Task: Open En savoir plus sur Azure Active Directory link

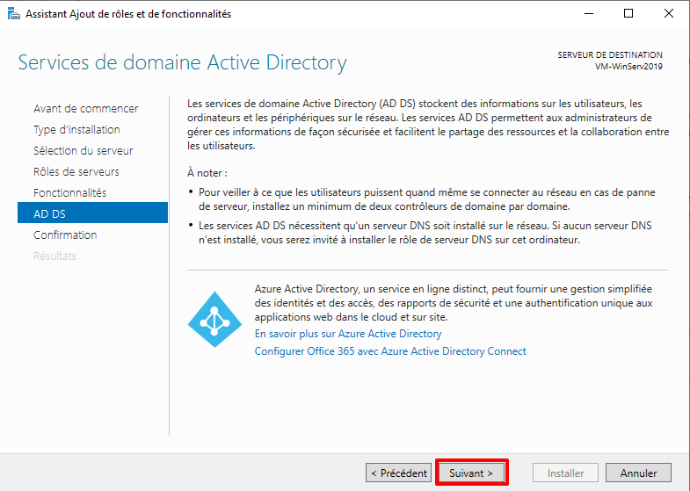Action: point(348,335)
